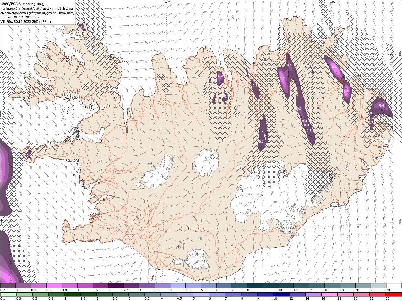Click the light grey legend swatch starting at 25
The height and width of the screenshot is (301, 402).
[378, 286]
